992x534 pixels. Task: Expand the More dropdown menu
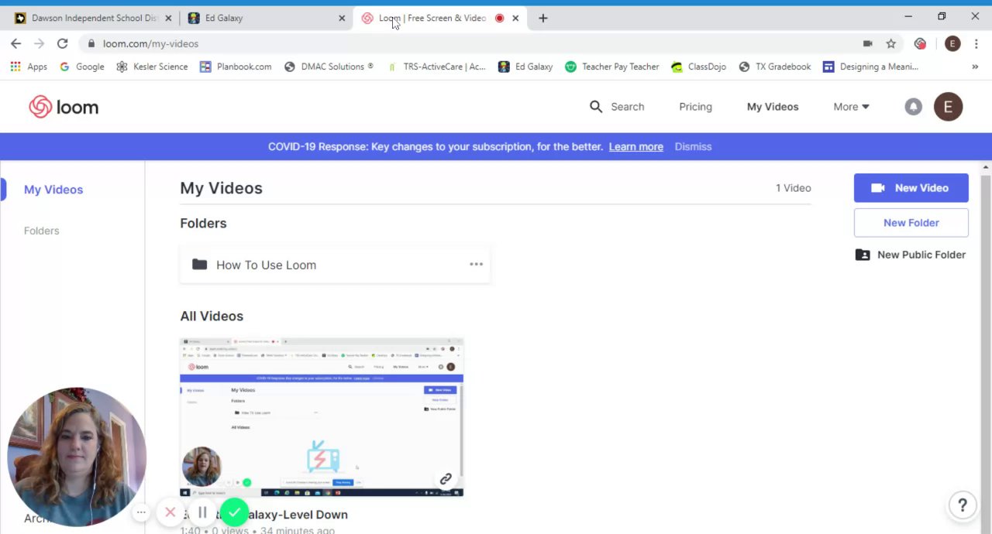click(851, 107)
